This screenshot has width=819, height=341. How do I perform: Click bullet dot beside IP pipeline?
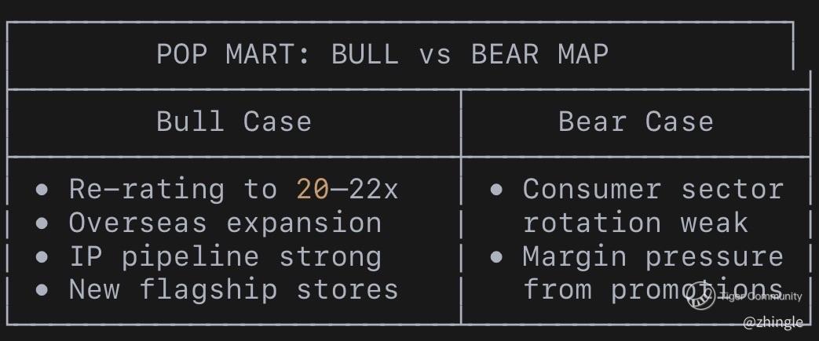coord(42,257)
